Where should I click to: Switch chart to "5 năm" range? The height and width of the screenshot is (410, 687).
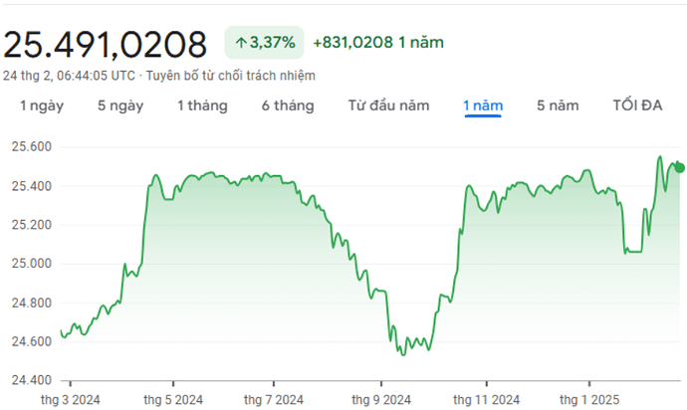(x=558, y=105)
